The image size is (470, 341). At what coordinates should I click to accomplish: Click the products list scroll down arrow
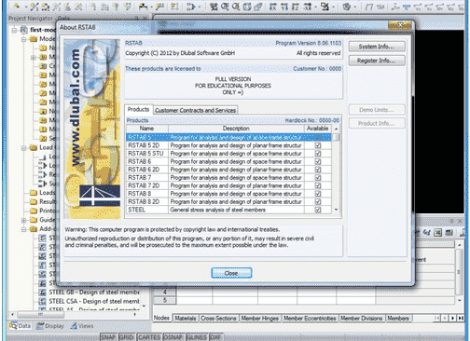coord(336,210)
